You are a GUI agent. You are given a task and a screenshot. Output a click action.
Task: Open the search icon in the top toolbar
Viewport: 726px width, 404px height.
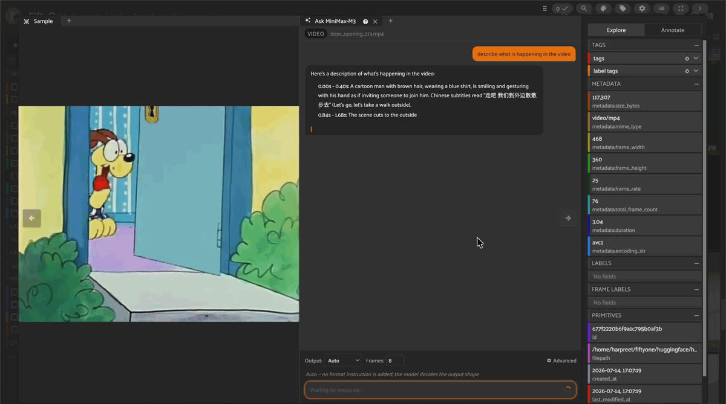tap(584, 8)
